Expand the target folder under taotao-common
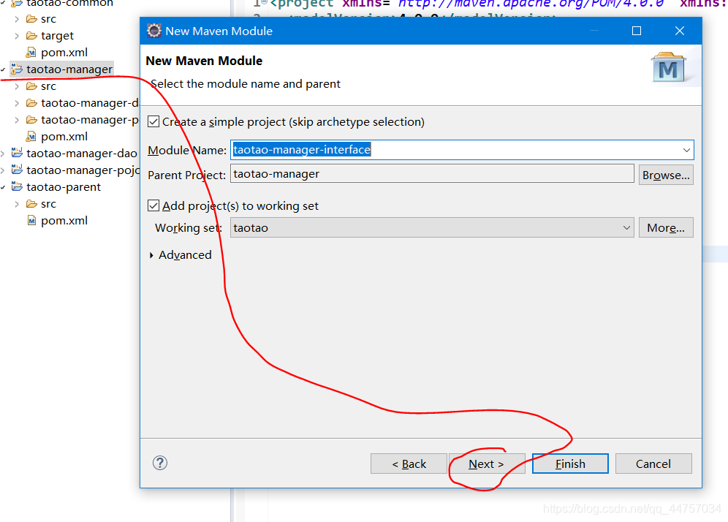The image size is (728, 522). pos(17,36)
